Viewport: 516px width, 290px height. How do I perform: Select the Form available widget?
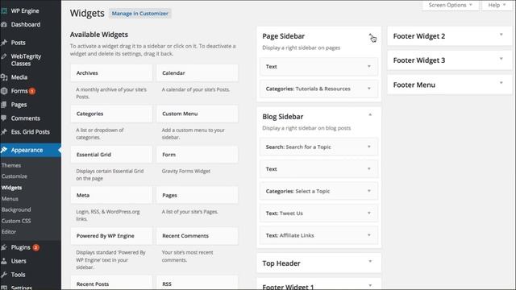(197, 155)
